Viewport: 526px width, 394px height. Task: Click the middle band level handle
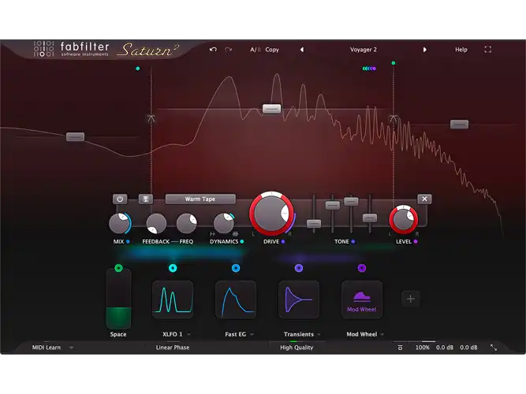(271, 109)
